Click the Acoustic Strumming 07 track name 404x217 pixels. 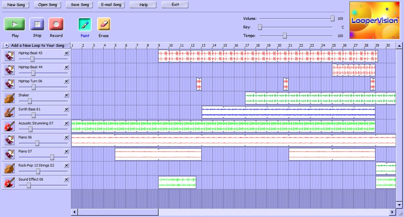click(36, 123)
